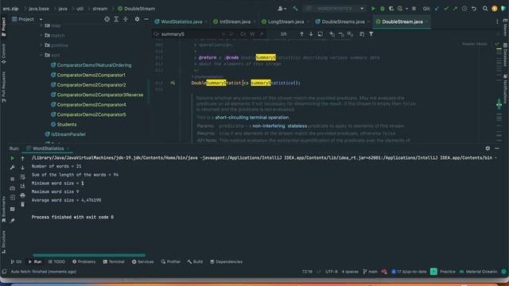Expand the positive folder in project tree
509x286 pixels.
(41, 45)
